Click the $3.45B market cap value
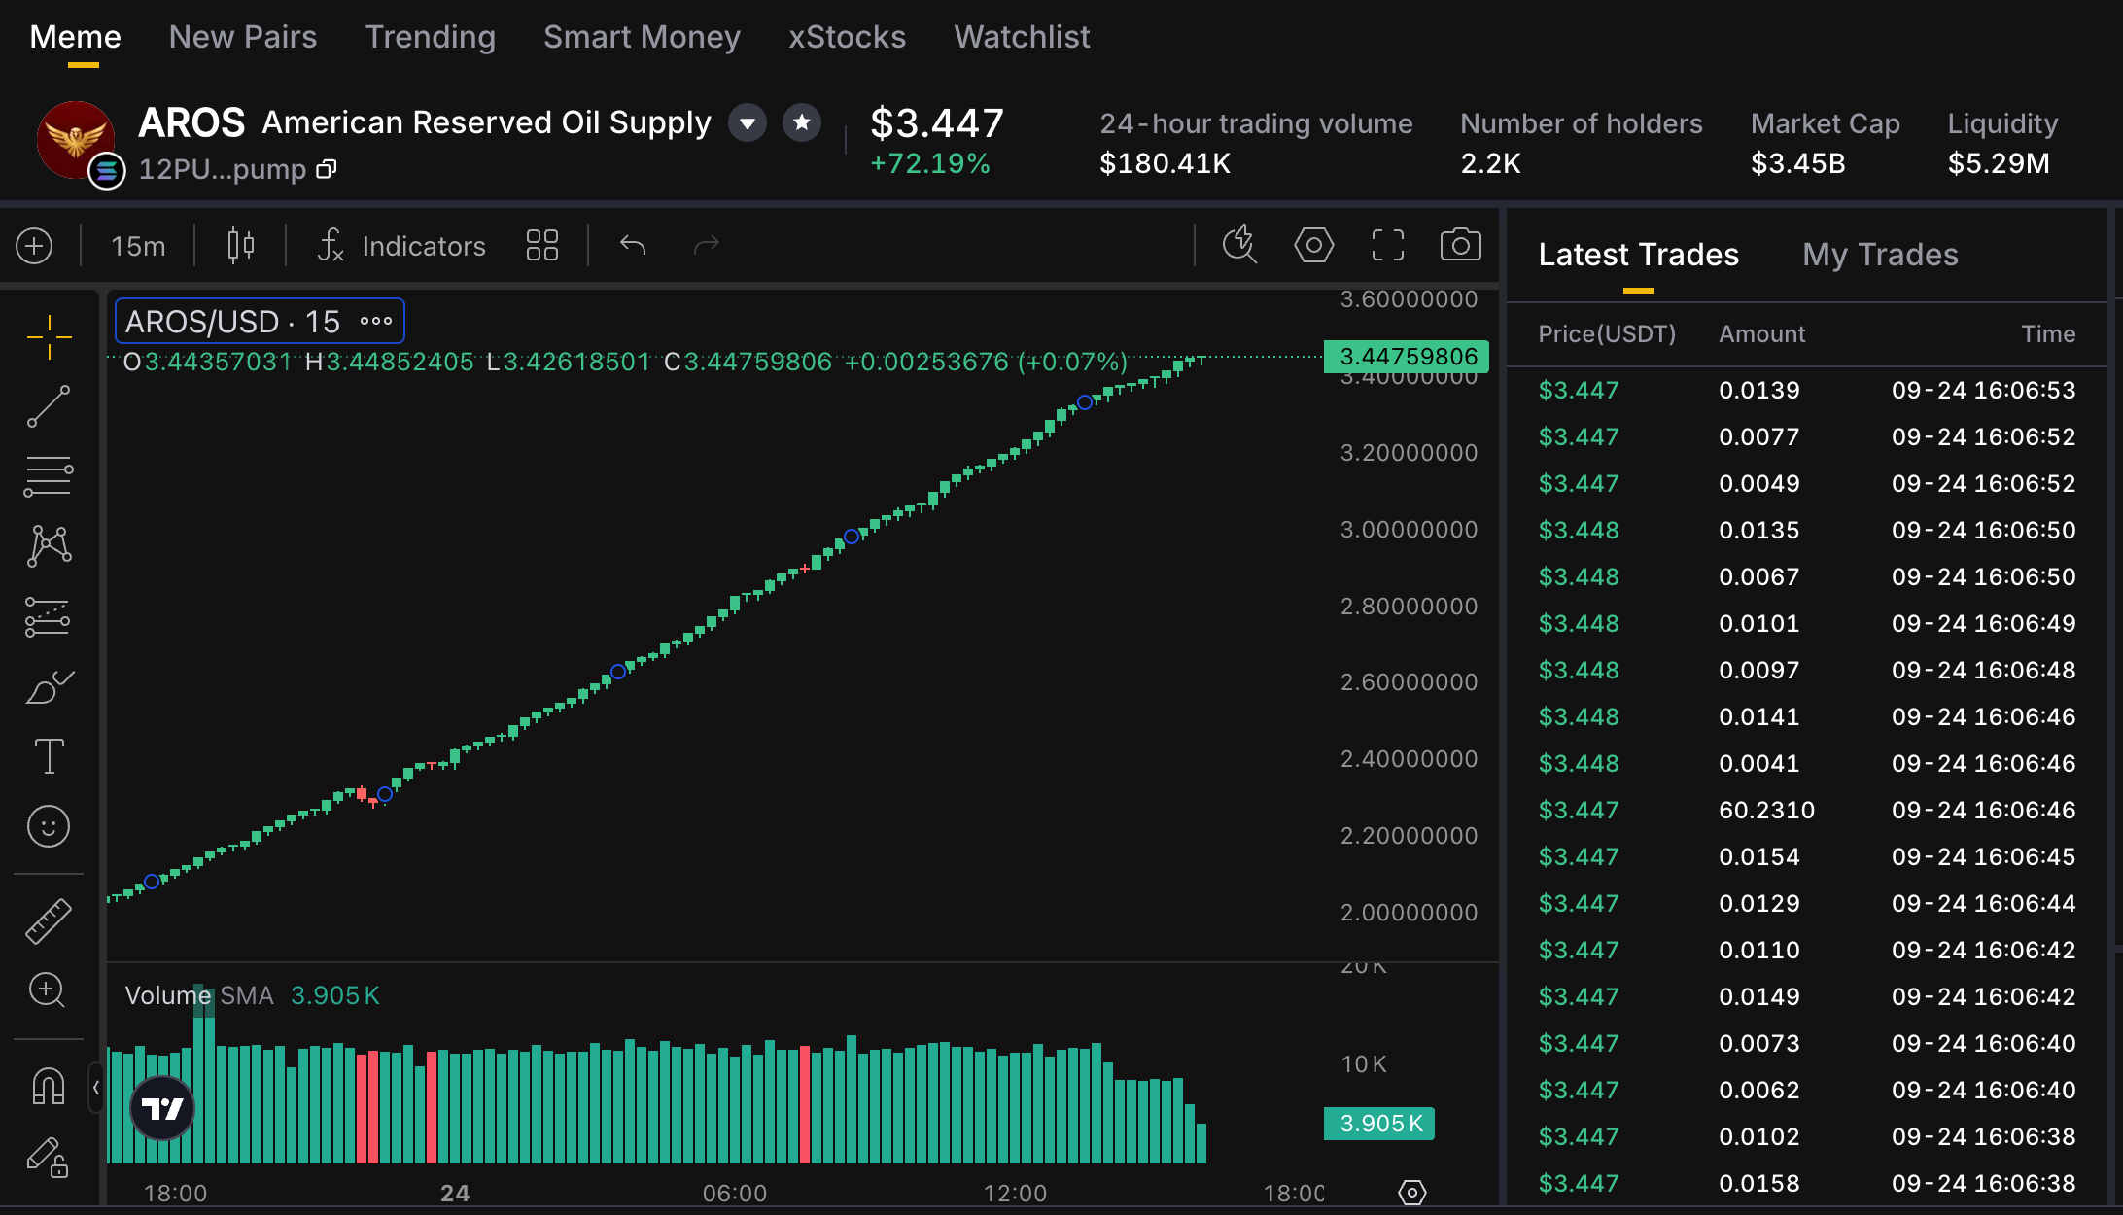 coord(1797,163)
